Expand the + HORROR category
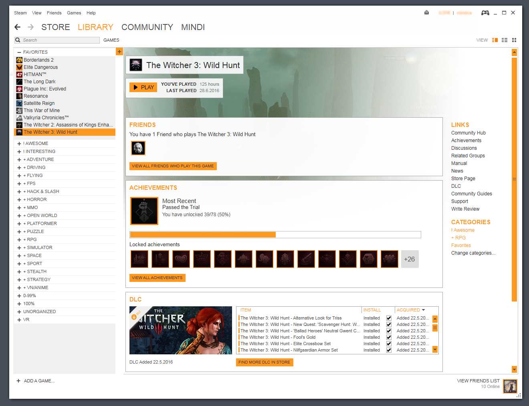529x406 pixels. tap(19, 199)
